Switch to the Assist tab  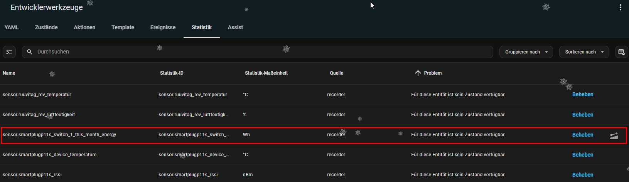[x=235, y=27]
